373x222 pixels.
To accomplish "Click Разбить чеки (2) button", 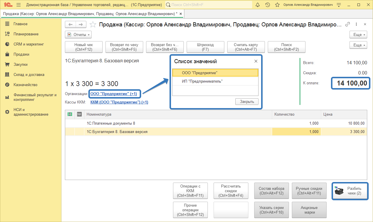I will 350,191.
